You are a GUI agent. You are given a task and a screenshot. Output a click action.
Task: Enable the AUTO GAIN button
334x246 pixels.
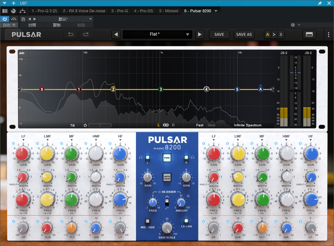167,177
